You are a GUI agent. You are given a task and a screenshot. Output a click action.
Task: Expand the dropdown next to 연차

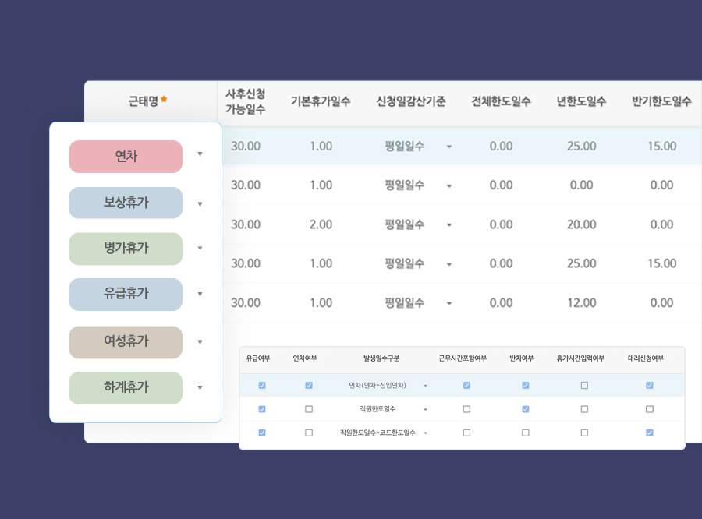[200, 156]
